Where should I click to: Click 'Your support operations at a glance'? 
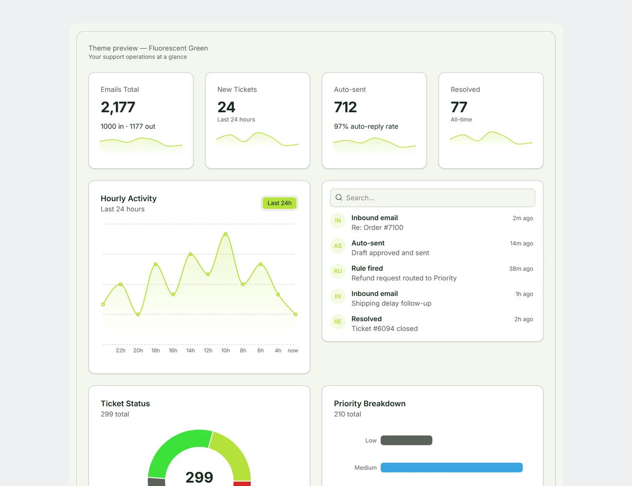click(x=138, y=57)
